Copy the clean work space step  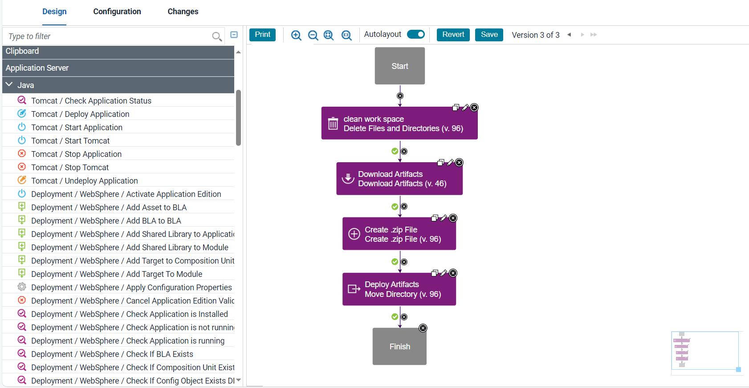coord(456,108)
